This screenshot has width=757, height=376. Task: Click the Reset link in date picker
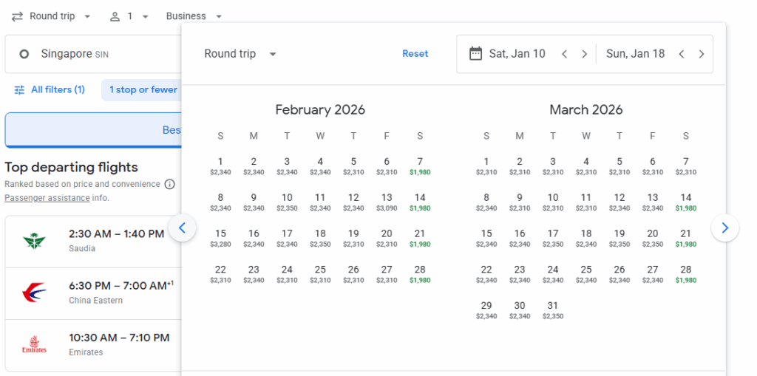click(415, 54)
